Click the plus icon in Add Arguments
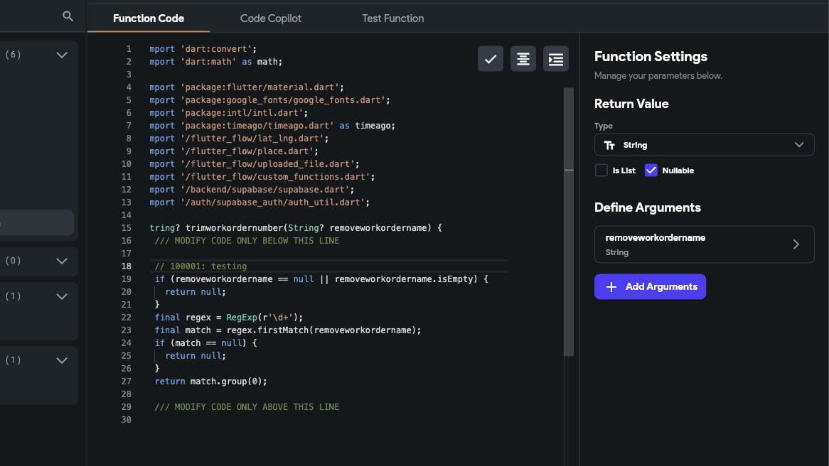Screen dimensions: 829x466 click(611, 287)
